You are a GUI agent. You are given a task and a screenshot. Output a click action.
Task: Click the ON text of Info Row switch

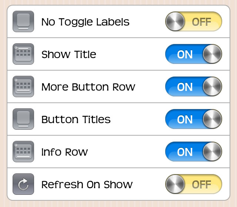185,152
